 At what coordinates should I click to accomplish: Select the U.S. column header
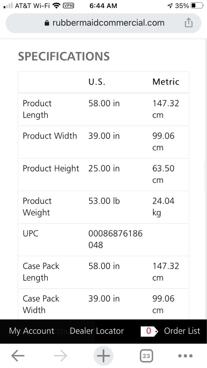pos(97,82)
